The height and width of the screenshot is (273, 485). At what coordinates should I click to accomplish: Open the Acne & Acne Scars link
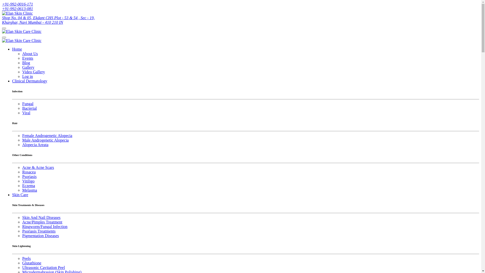click(38, 168)
